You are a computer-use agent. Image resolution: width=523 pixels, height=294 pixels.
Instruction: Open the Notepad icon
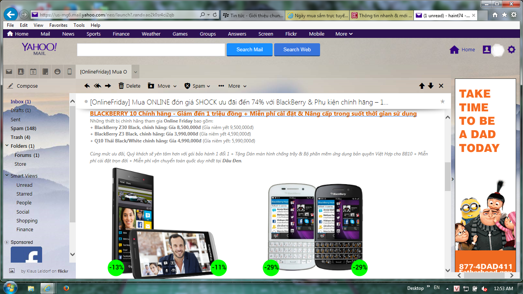(x=45, y=72)
